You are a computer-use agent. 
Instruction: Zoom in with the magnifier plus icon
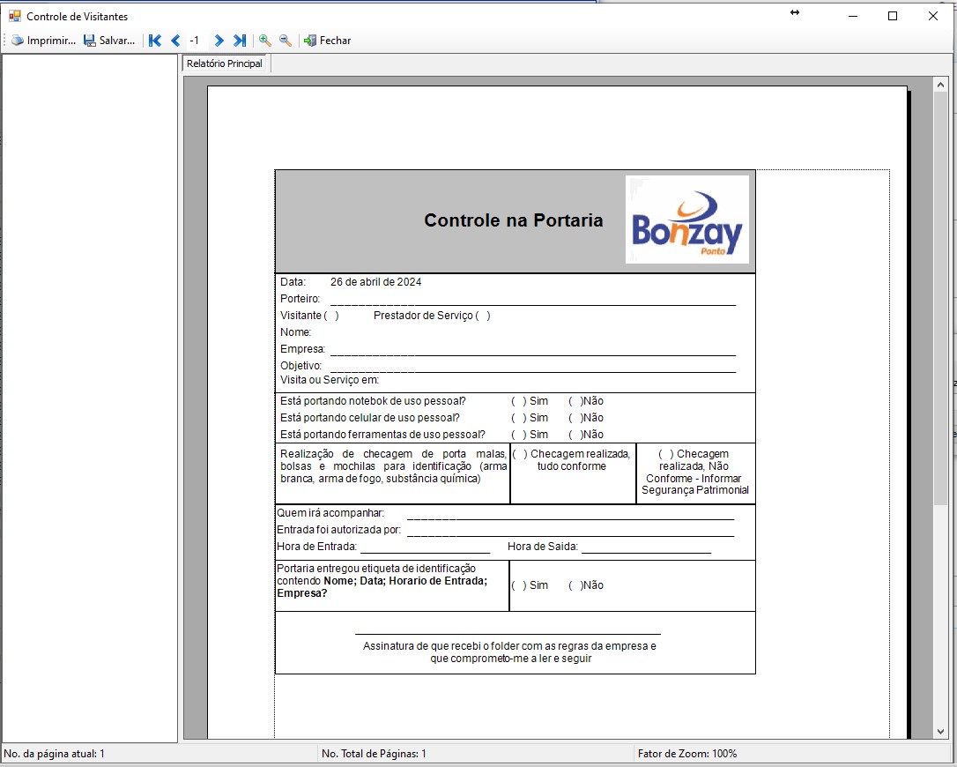[x=264, y=41]
